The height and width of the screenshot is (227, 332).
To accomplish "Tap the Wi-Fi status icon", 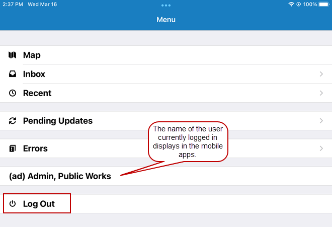I will [x=291, y=4].
